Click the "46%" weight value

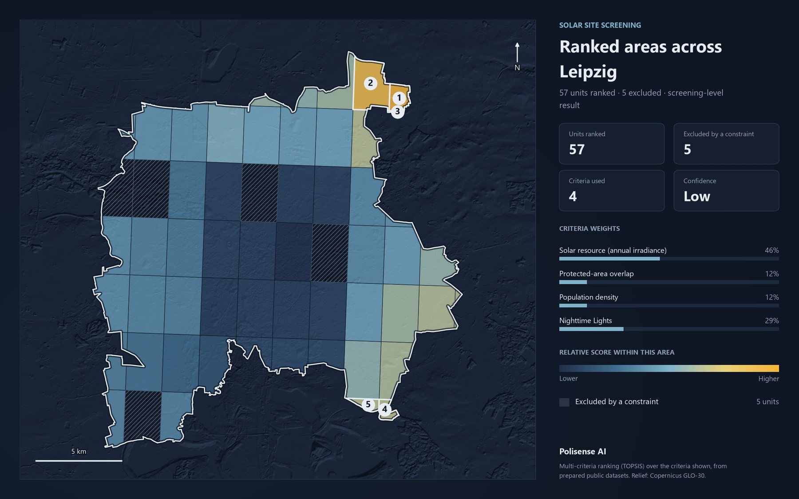[771, 250]
